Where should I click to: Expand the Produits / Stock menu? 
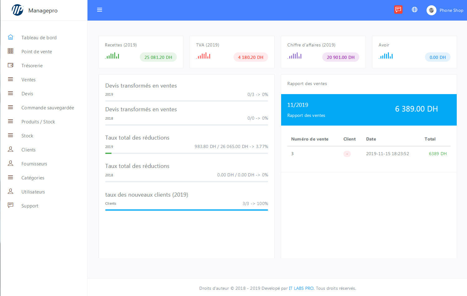[38, 122]
